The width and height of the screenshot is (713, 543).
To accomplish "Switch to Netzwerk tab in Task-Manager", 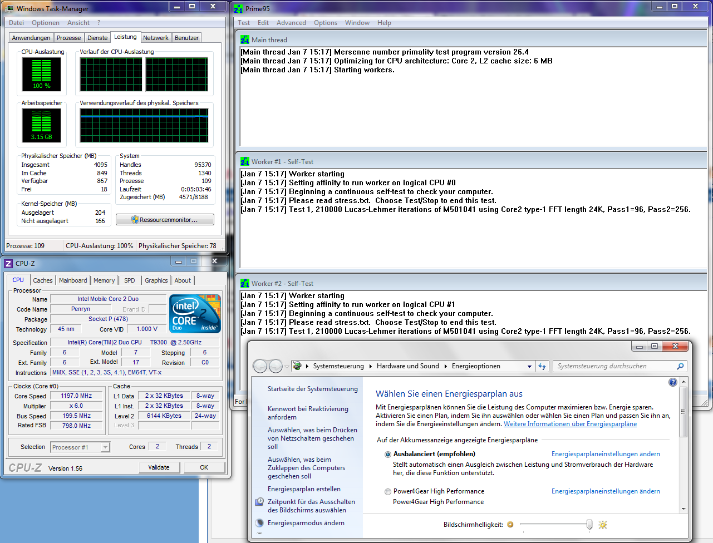I will pos(156,38).
